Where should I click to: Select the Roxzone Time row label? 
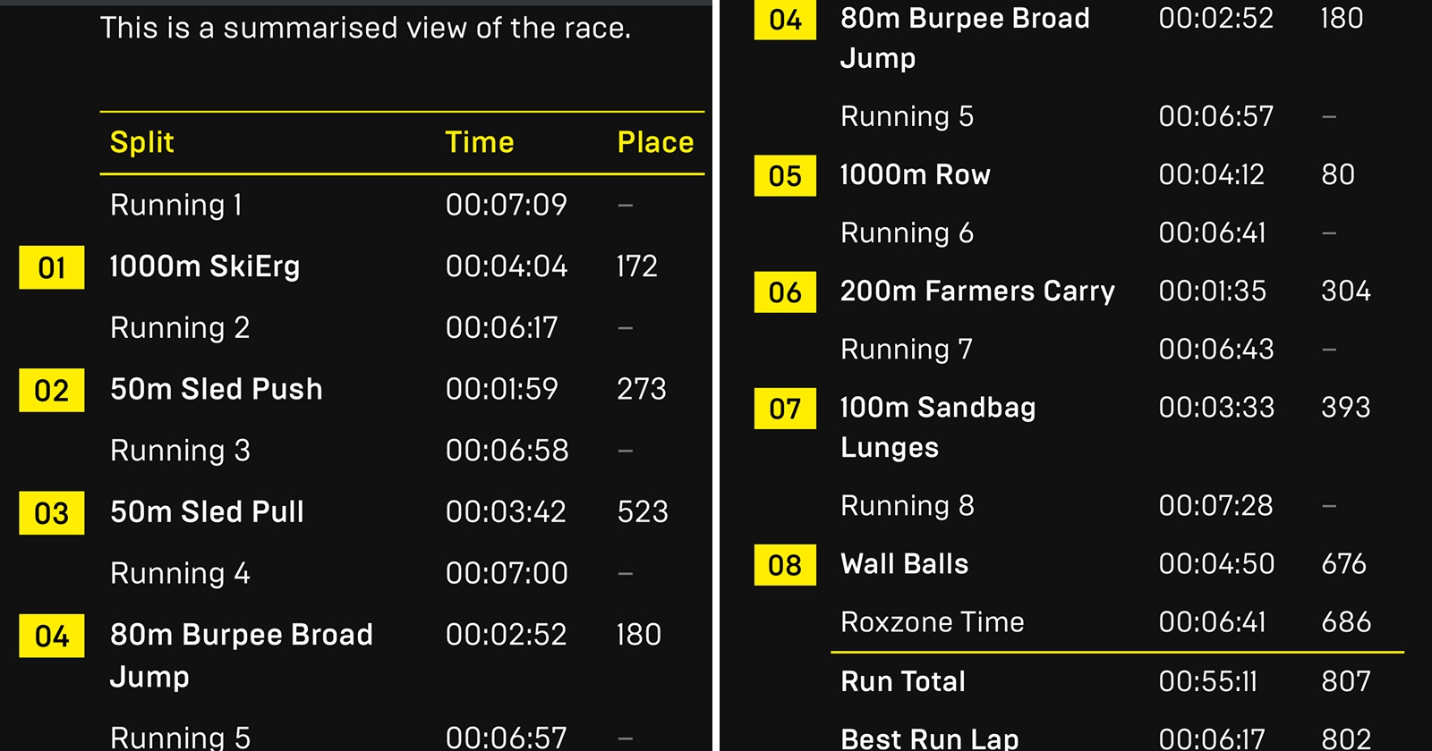tap(932, 622)
